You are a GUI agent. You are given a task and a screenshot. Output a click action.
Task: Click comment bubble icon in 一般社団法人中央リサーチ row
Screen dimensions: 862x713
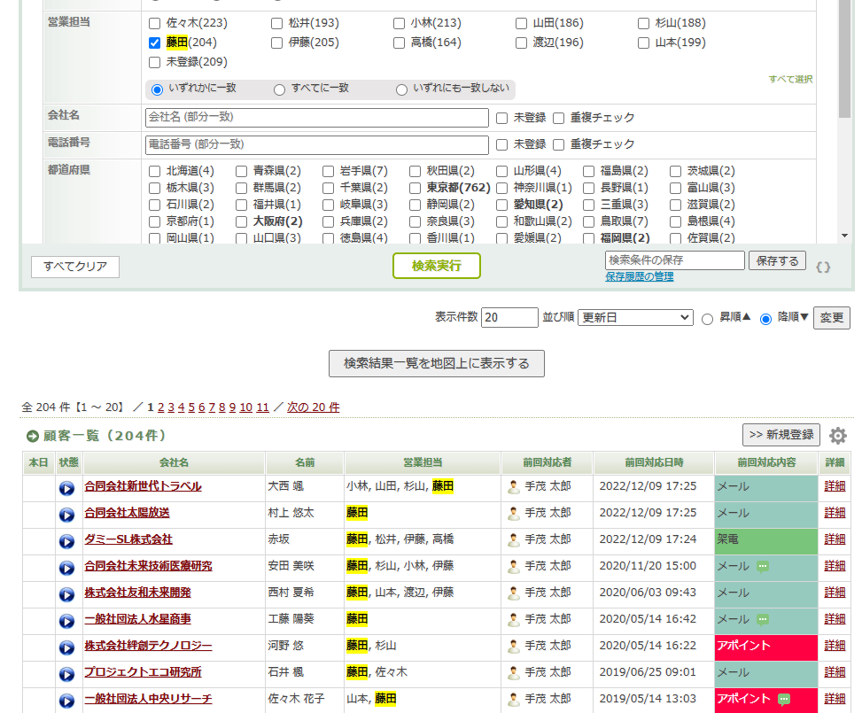coord(783,700)
